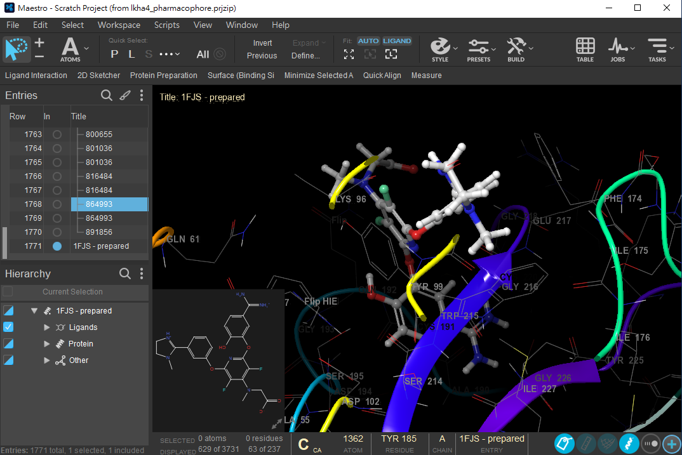Click Invert selection button

263,43
